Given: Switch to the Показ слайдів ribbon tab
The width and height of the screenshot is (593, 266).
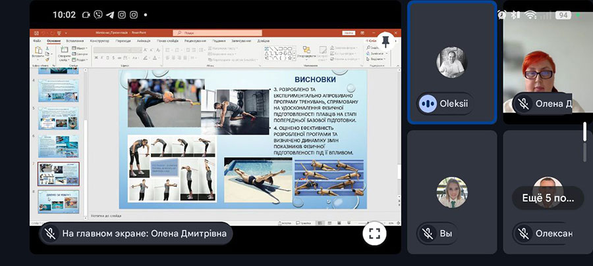Looking at the screenshot, I should (168, 41).
